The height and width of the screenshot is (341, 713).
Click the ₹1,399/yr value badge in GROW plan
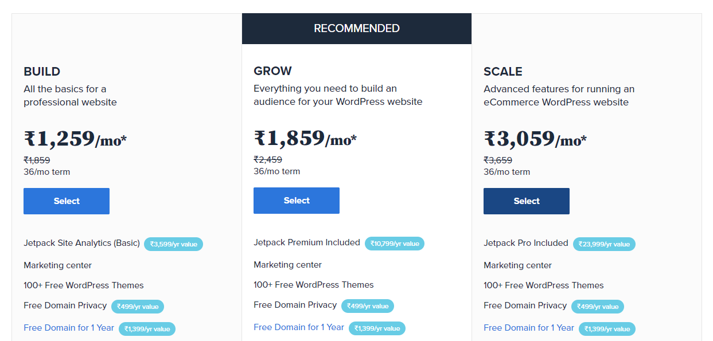[x=377, y=328]
